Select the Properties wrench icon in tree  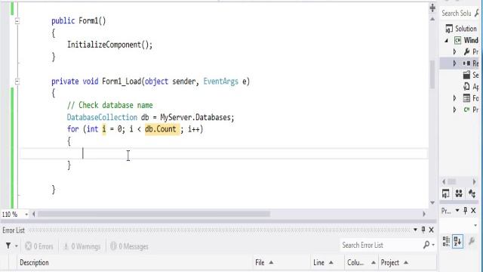(x=466, y=52)
